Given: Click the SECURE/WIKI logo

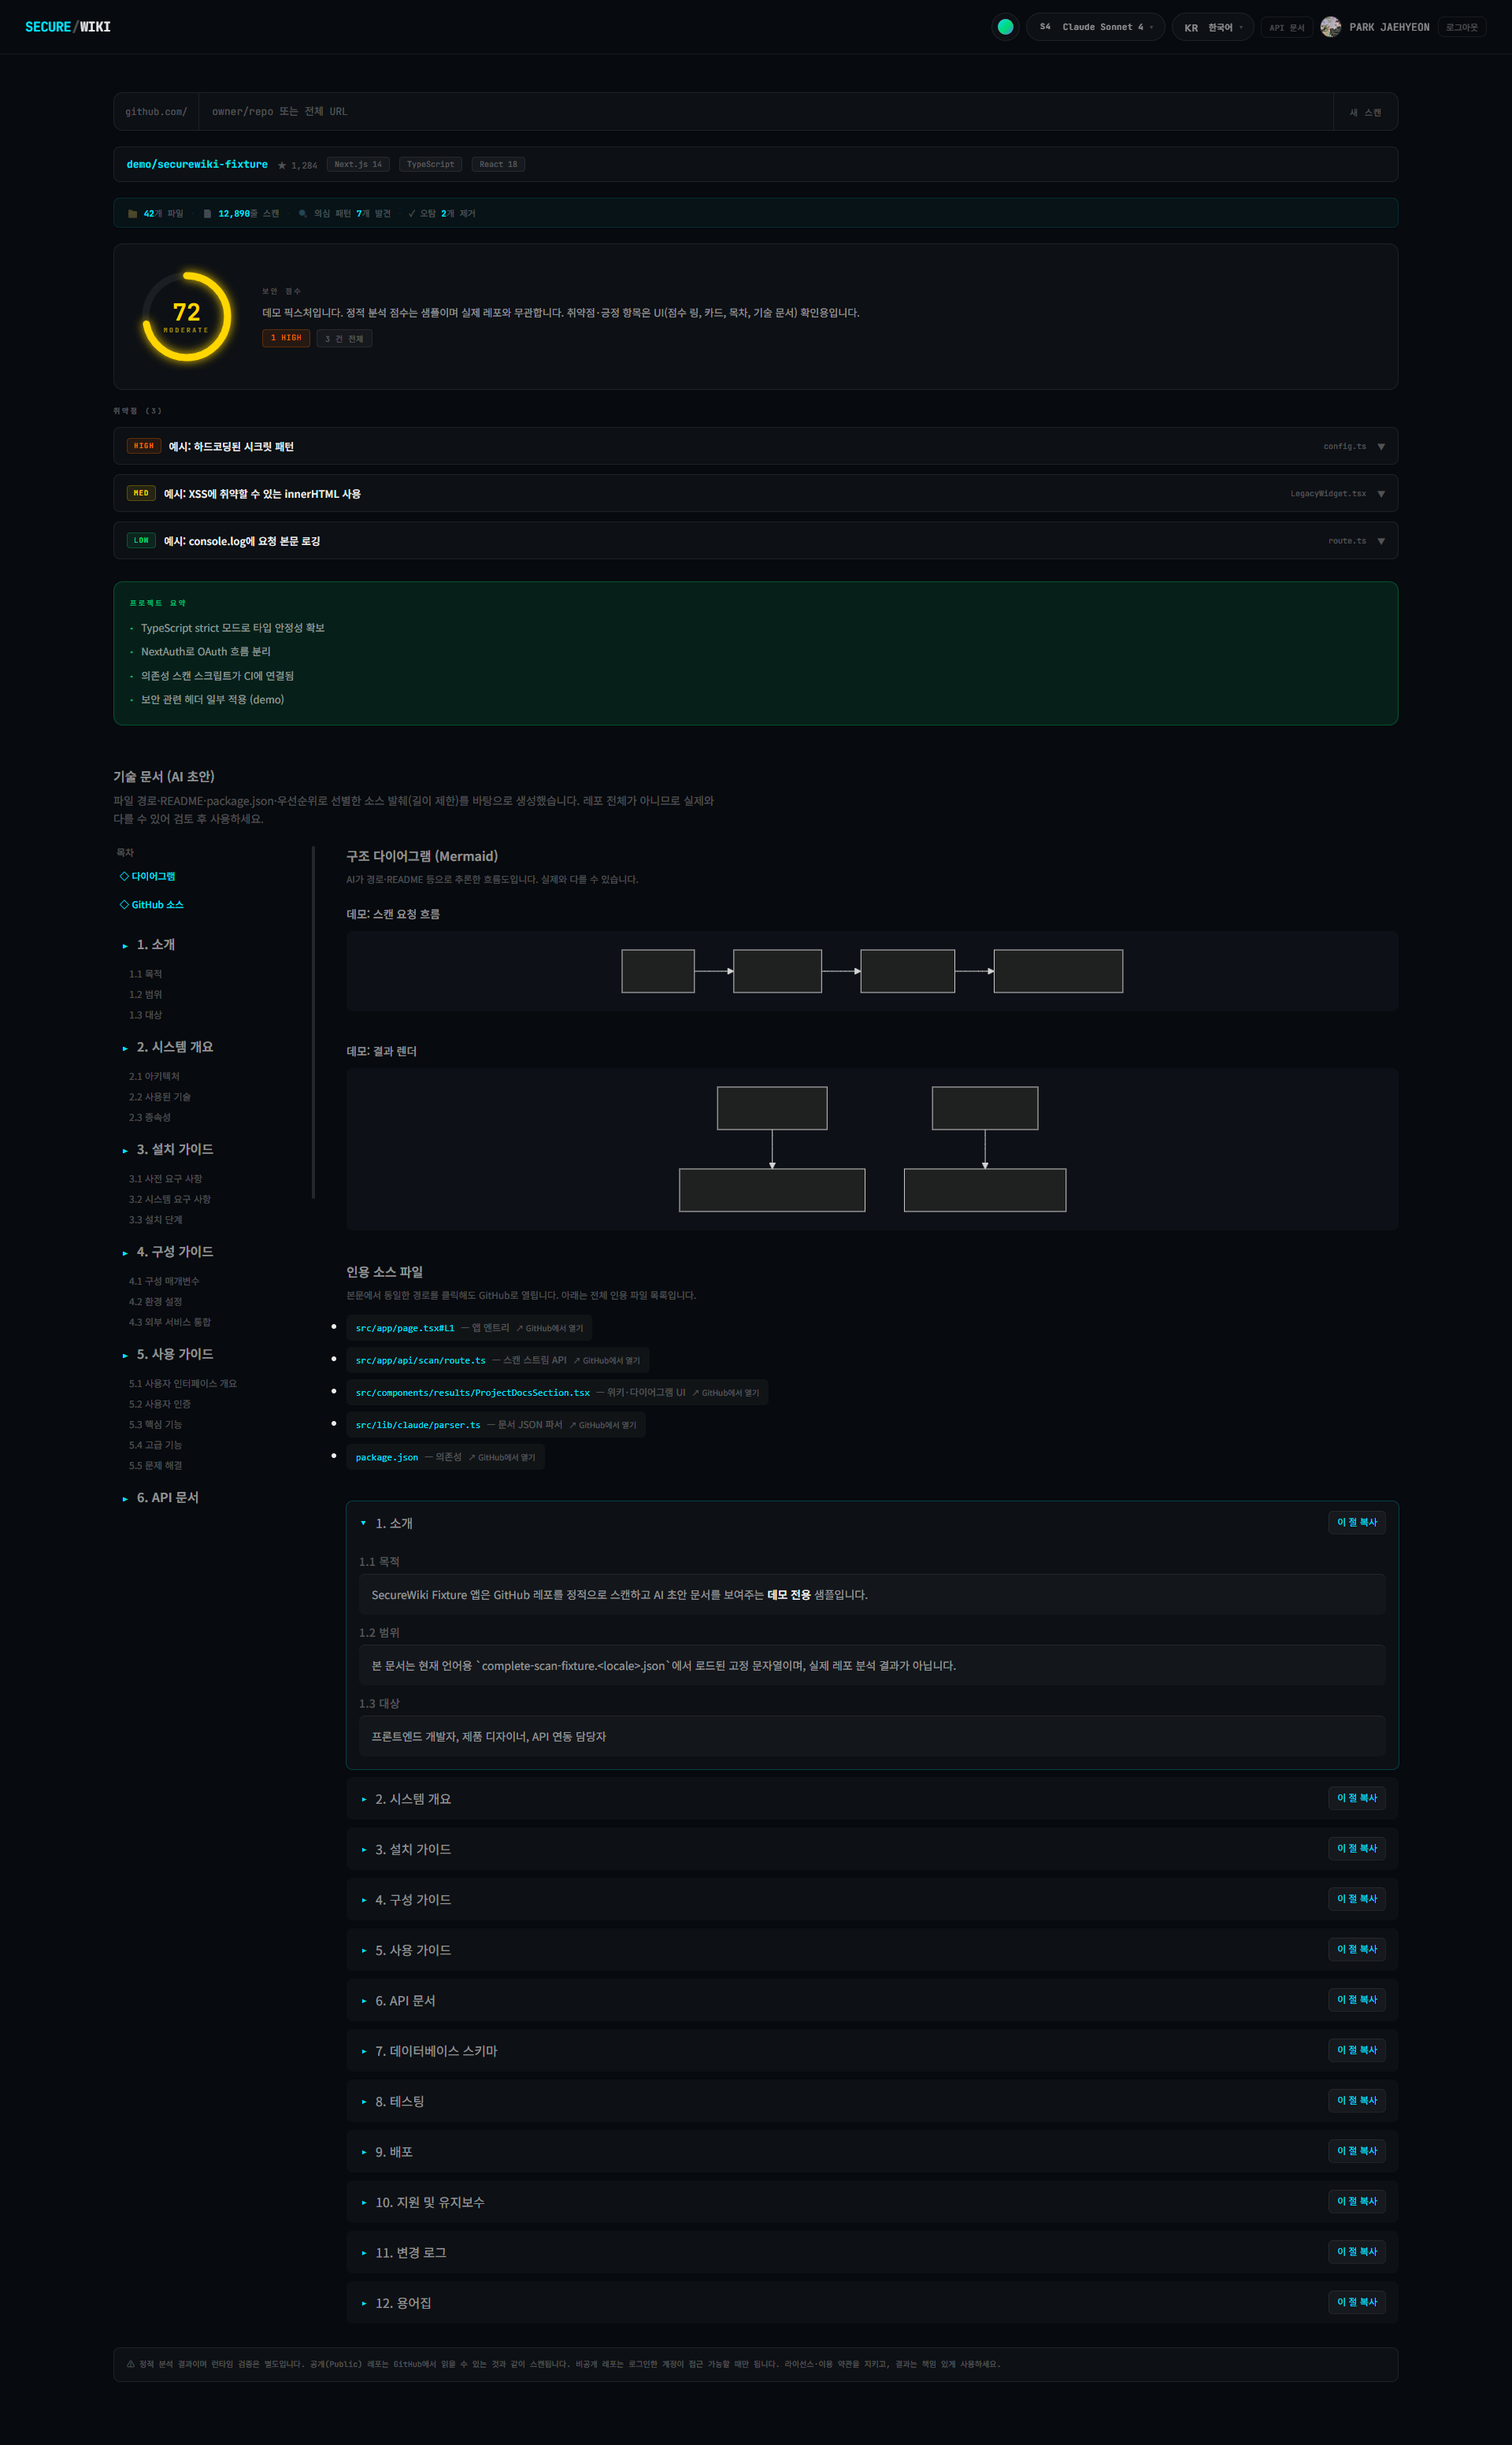Looking at the screenshot, I should coord(68,27).
